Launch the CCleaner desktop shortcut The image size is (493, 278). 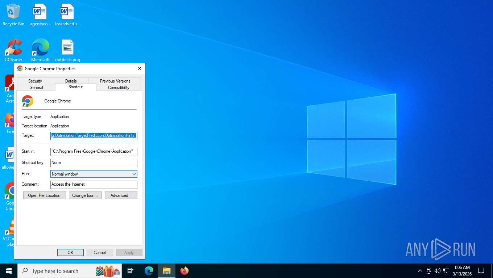click(x=13, y=50)
